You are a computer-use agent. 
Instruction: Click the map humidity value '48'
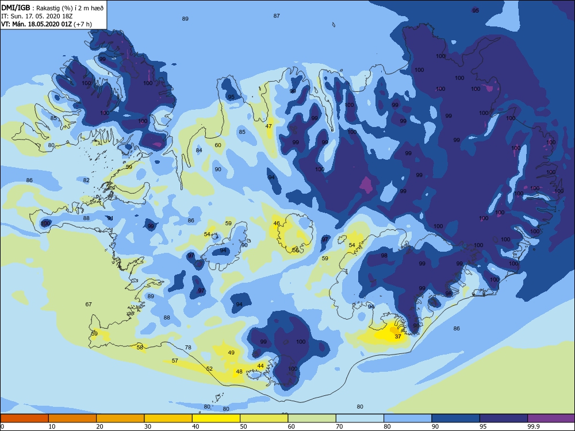(239, 372)
